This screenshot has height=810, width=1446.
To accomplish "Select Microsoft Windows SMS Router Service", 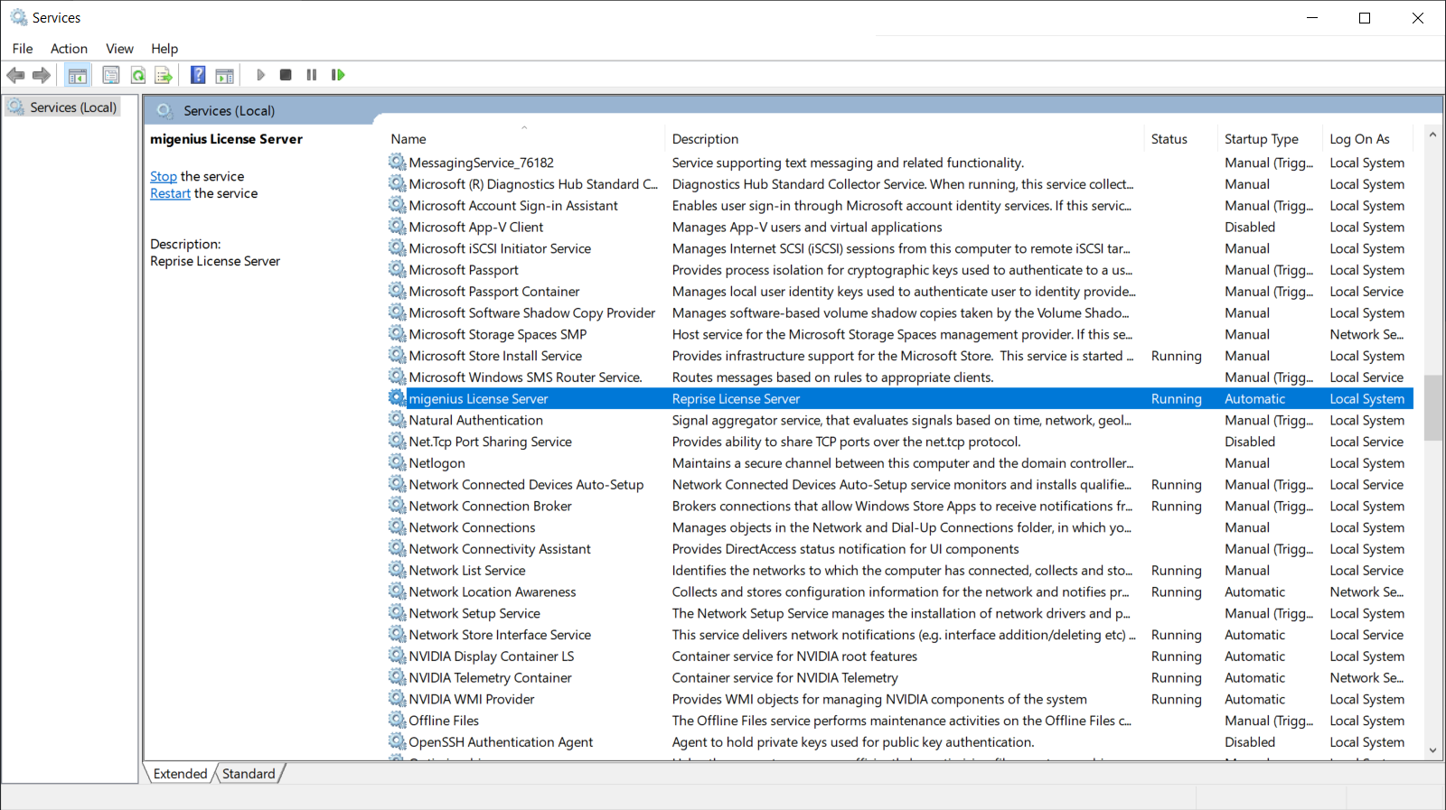I will click(x=526, y=377).
